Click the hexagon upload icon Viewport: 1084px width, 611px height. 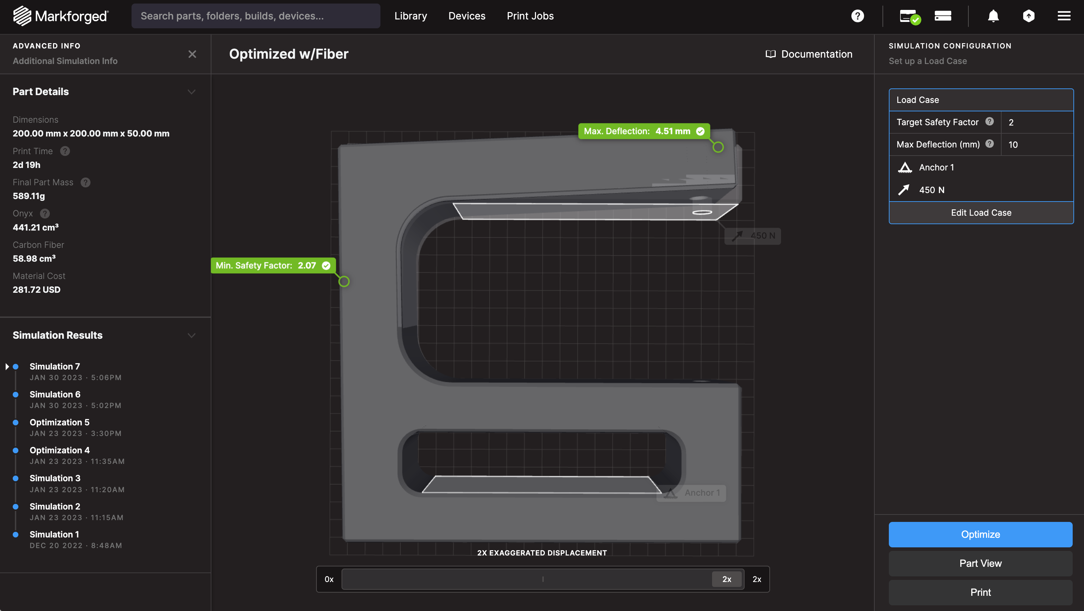[x=1028, y=16]
